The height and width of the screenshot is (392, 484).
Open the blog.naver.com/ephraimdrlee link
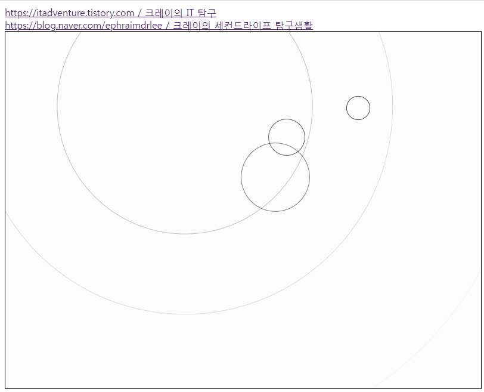[159, 25]
